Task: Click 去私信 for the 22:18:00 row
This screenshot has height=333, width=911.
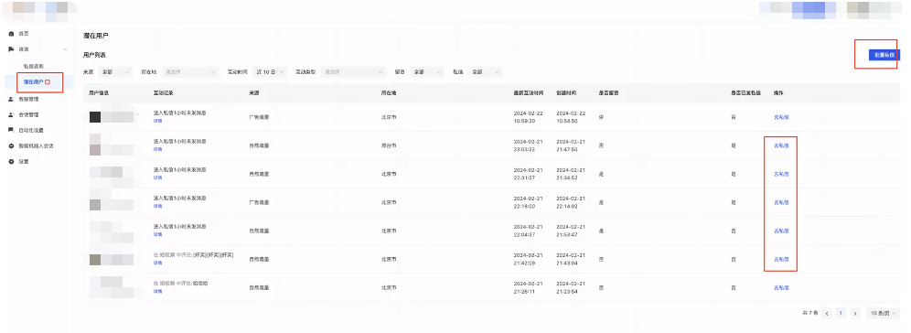Action: click(x=781, y=202)
